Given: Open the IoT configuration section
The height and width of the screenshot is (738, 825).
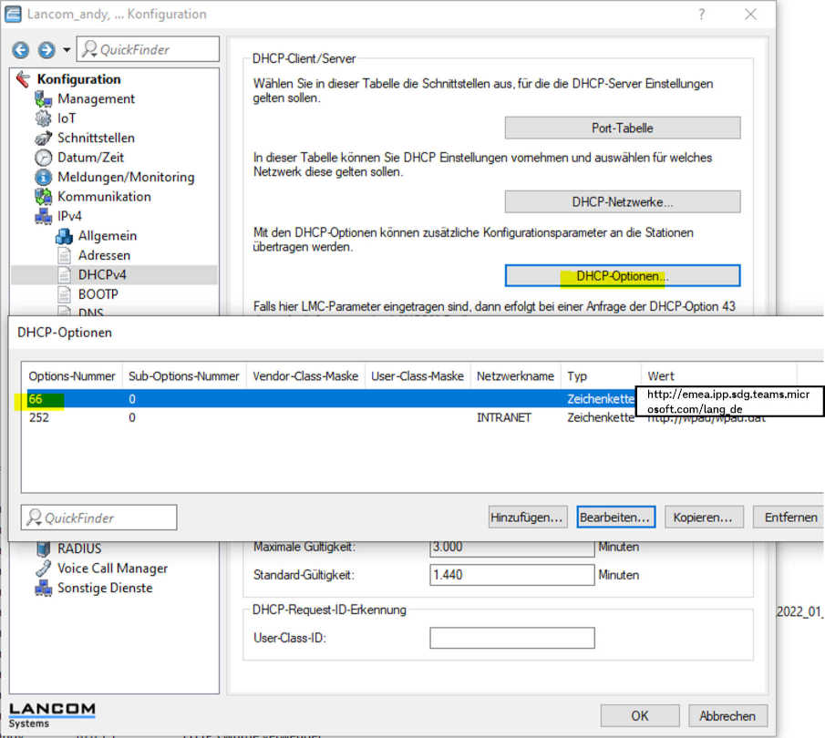Looking at the screenshot, I should pyautogui.click(x=67, y=118).
